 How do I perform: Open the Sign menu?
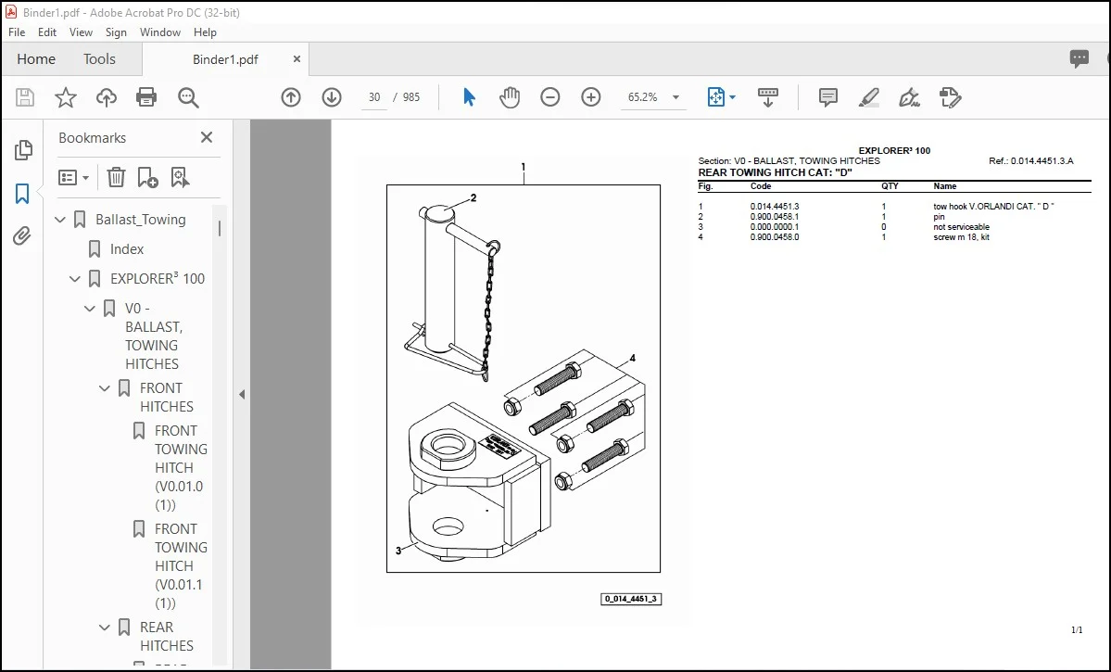coord(116,32)
